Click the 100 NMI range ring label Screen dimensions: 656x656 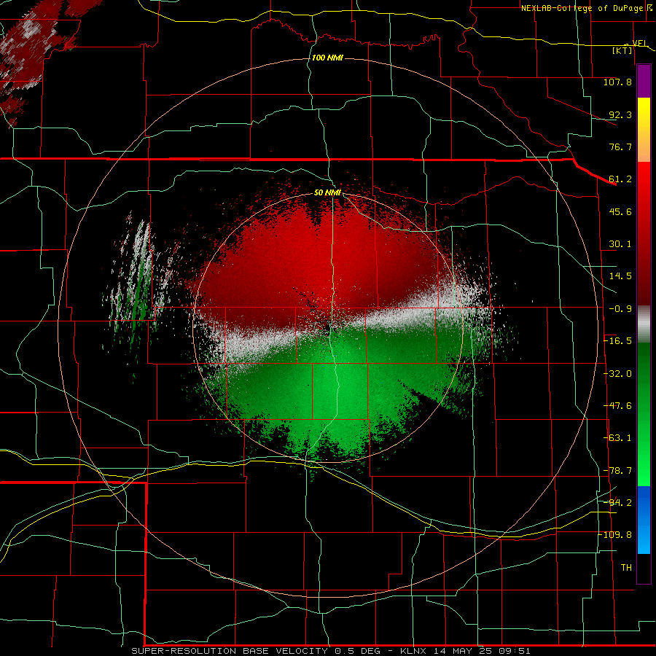[327, 58]
